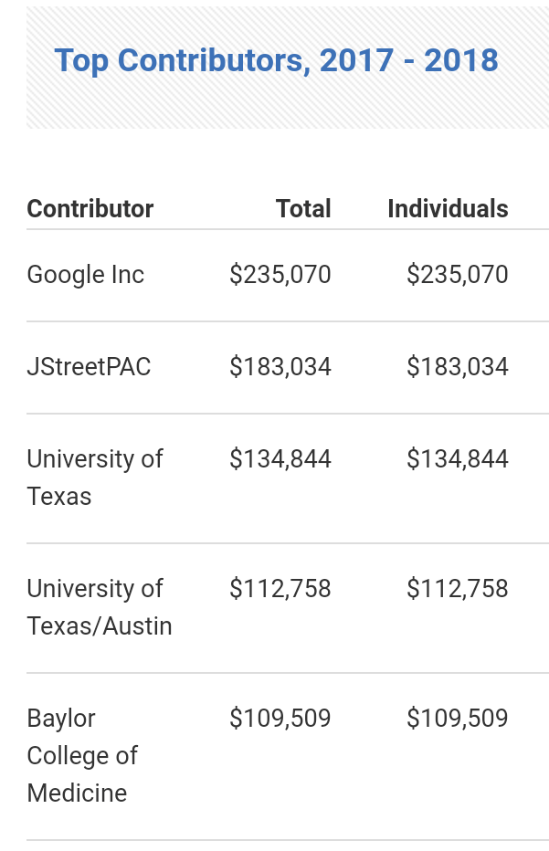Select the JStreetPAC contributor name
The image size is (549, 851).
(89, 367)
